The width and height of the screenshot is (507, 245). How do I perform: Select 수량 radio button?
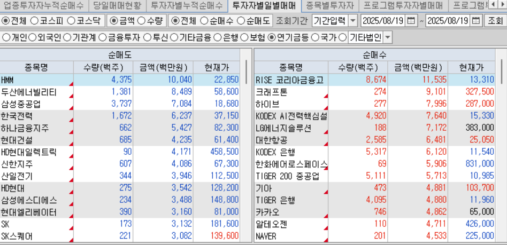(x=141, y=21)
